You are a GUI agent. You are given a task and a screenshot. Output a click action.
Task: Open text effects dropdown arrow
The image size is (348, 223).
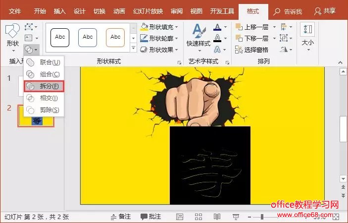(x=225, y=50)
